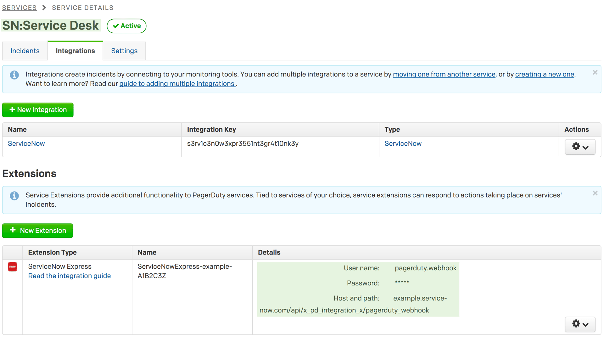The width and height of the screenshot is (604, 337).
Task: Open ServiceNow integration name link
Action: click(x=26, y=143)
